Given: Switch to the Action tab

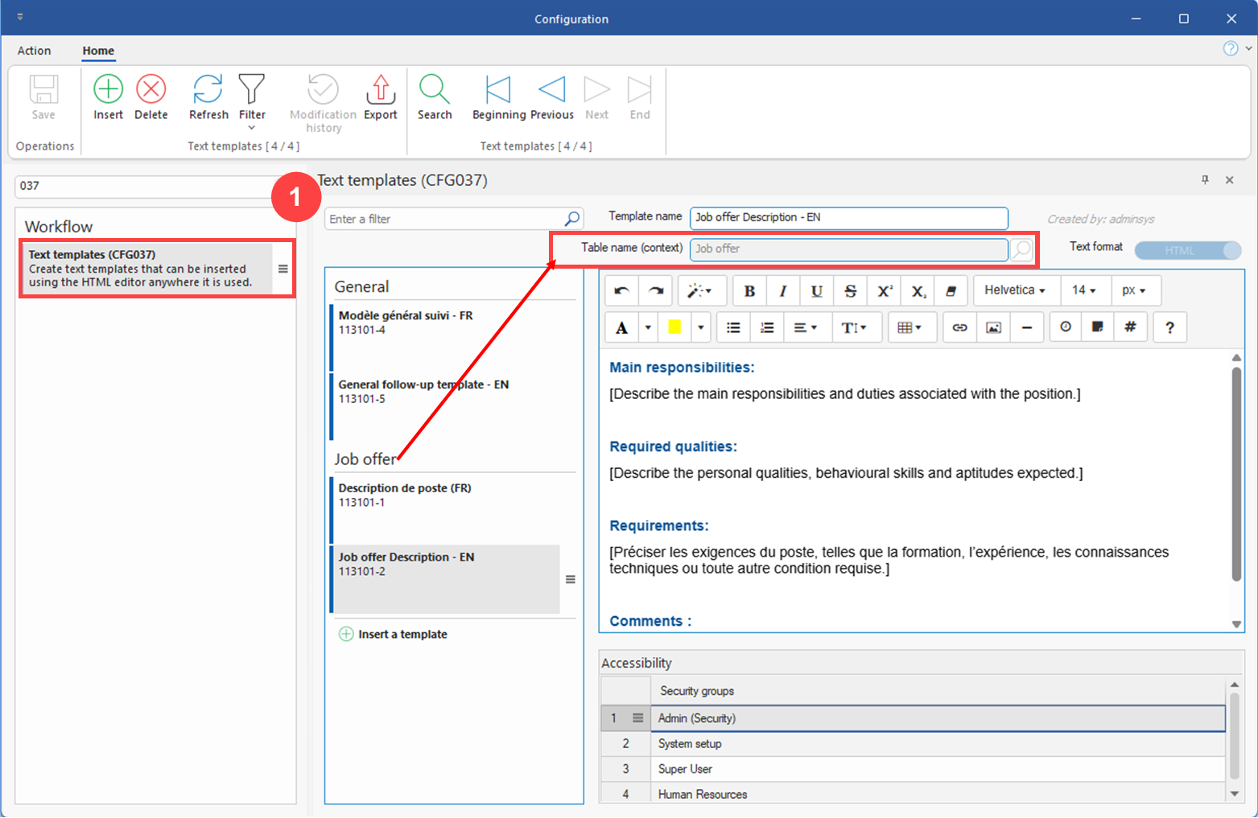Looking at the screenshot, I should pos(34,51).
